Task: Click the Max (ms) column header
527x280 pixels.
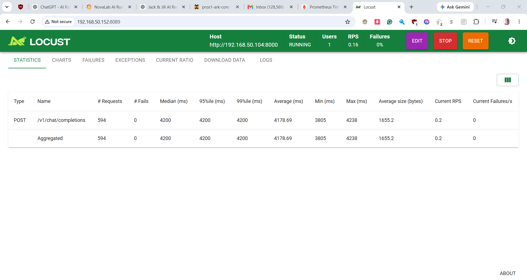Action: pyautogui.click(x=357, y=101)
